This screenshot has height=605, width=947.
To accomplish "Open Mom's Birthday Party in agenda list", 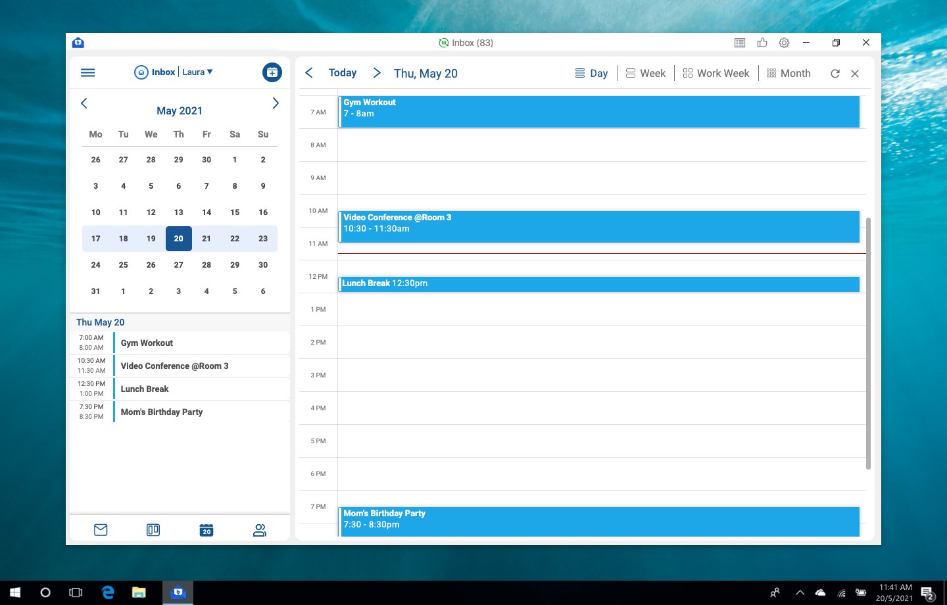I will [x=180, y=412].
